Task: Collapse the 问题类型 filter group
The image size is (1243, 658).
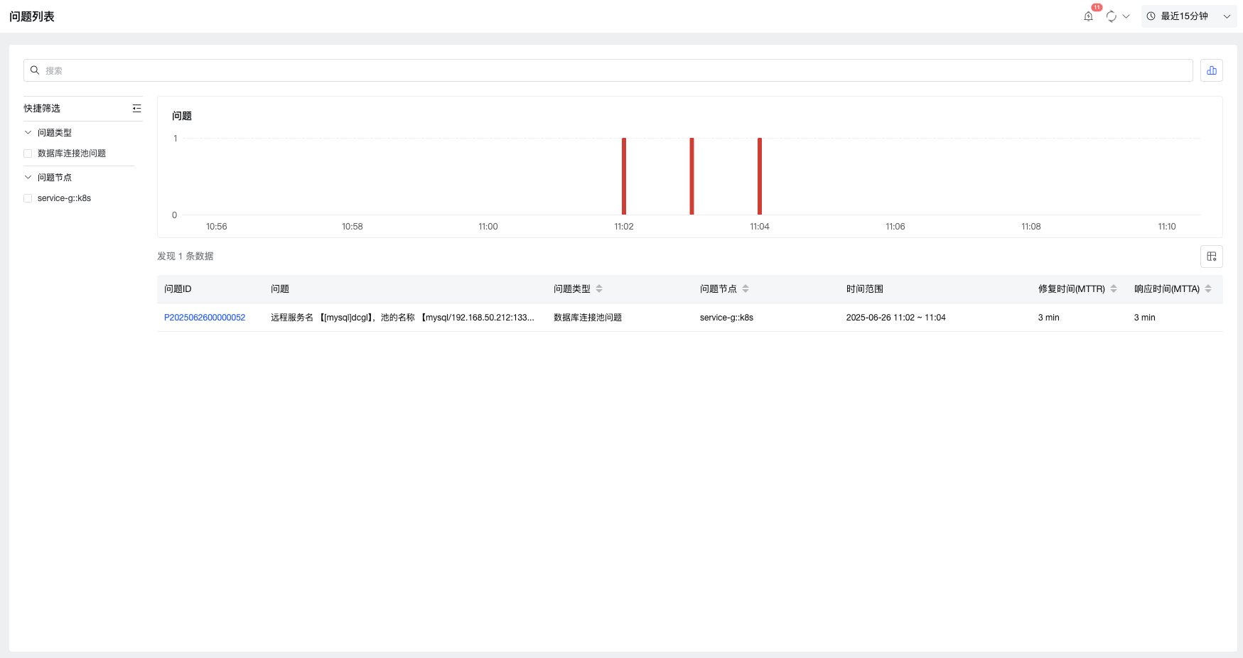Action: [x=28, y=133]
